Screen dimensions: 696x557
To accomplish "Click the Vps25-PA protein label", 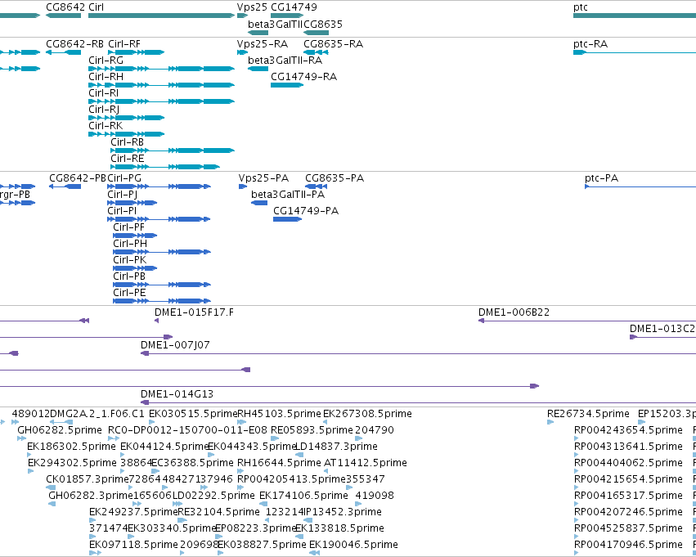I will (x=263, y=178).
